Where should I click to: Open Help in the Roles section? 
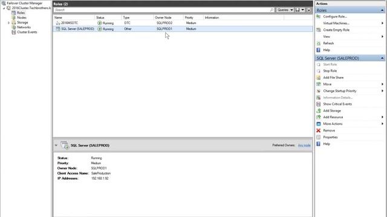click(x=327, y=50)
